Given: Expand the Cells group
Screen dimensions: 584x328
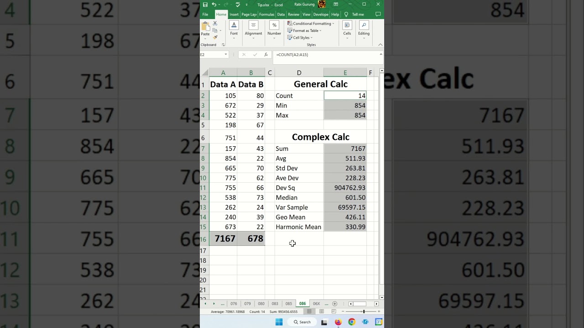Looking at the screenshot, I should 347,30.
